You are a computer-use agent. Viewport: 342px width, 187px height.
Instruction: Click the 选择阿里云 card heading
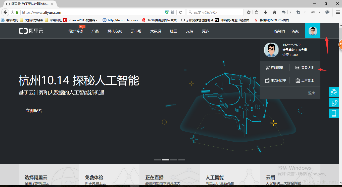[36, 177]
